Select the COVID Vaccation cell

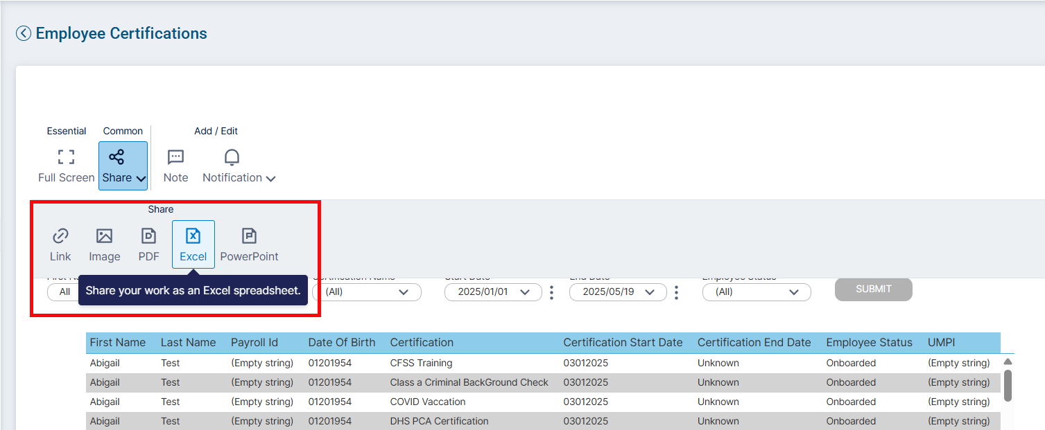click(x=427, y=402)
